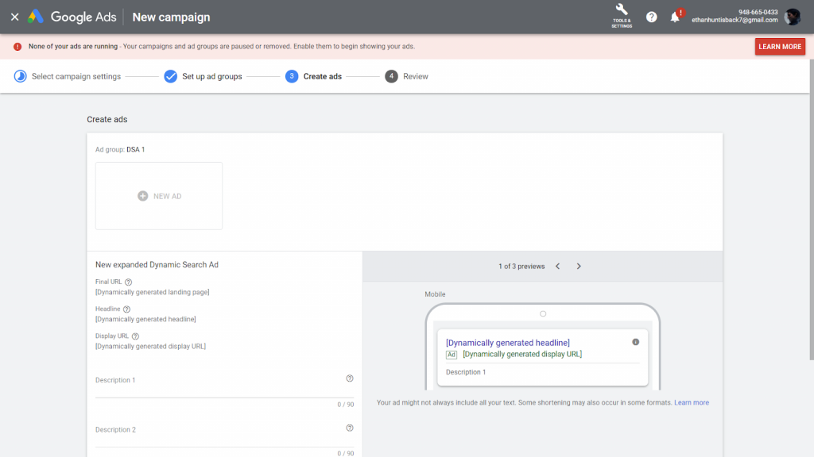Viewport: 814px width, 457px height.
Task: Open the Final URL help tooltip
Action: click(126, 281)
